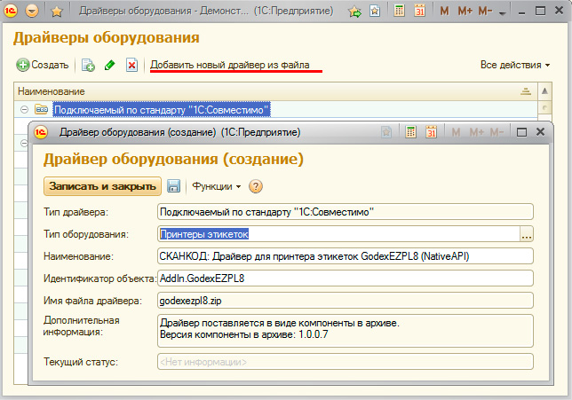Click the Идентификатор объекта field
This screenshot has height=400, width=572.
pos(344,278)
